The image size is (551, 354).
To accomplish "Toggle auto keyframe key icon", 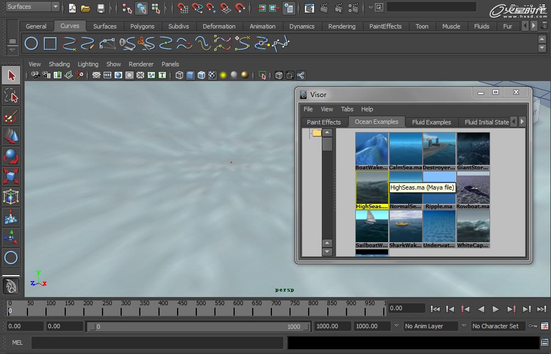I will tap(532, 326).
